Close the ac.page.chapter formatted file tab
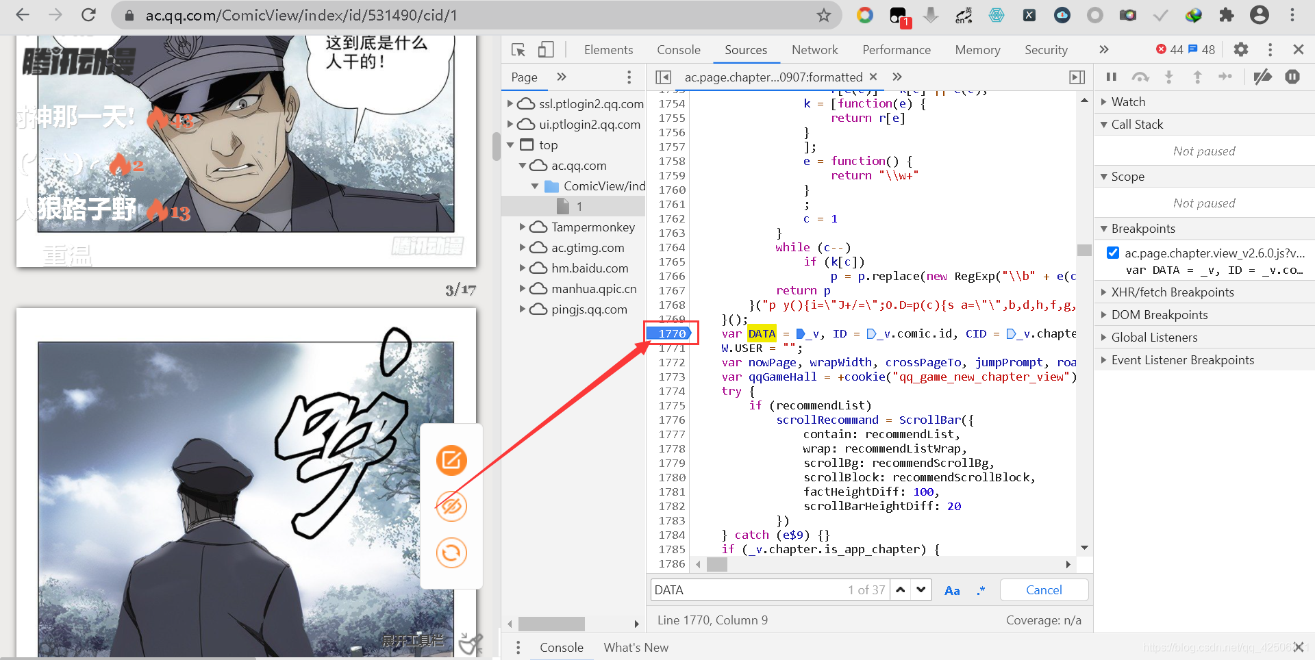 click(873, 77)
